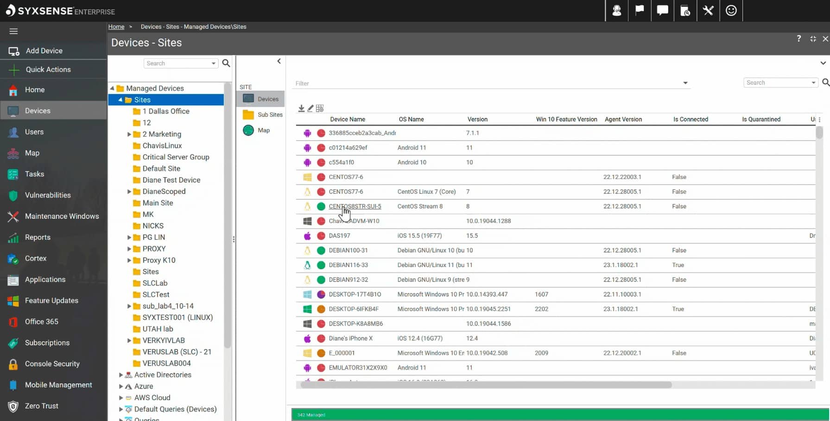
Task: Sort by Device Name column header
Action: click(348, 119)
